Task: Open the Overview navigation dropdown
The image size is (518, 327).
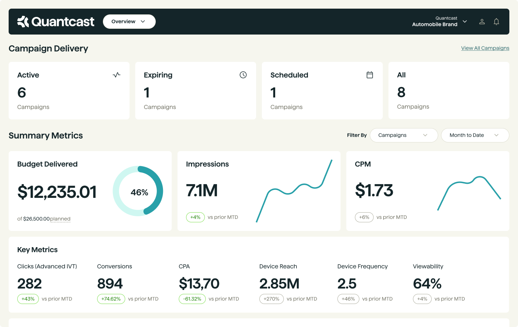Action: point(129,22)
